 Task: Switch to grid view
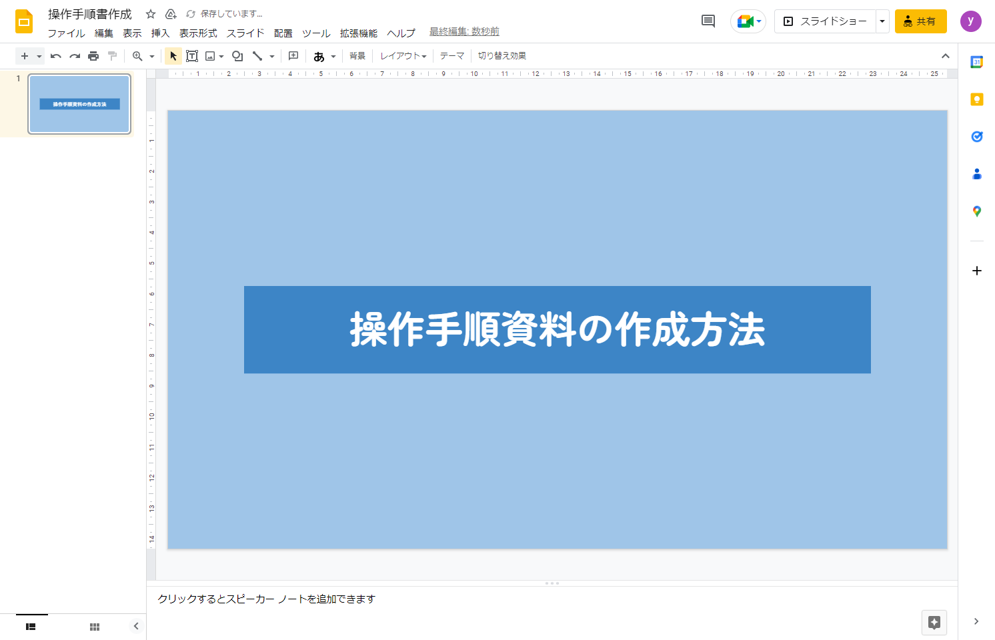click(95, 627)
